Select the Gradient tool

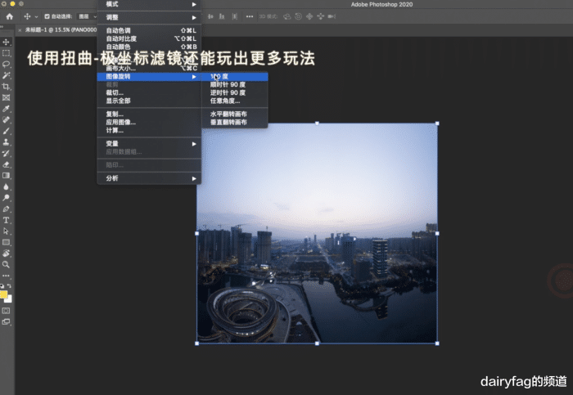7,176
